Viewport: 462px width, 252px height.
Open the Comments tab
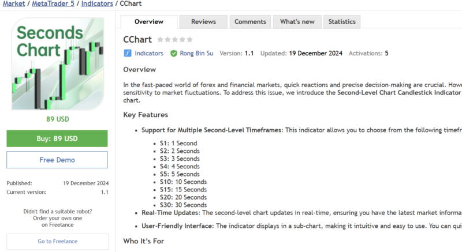(250, 22)
